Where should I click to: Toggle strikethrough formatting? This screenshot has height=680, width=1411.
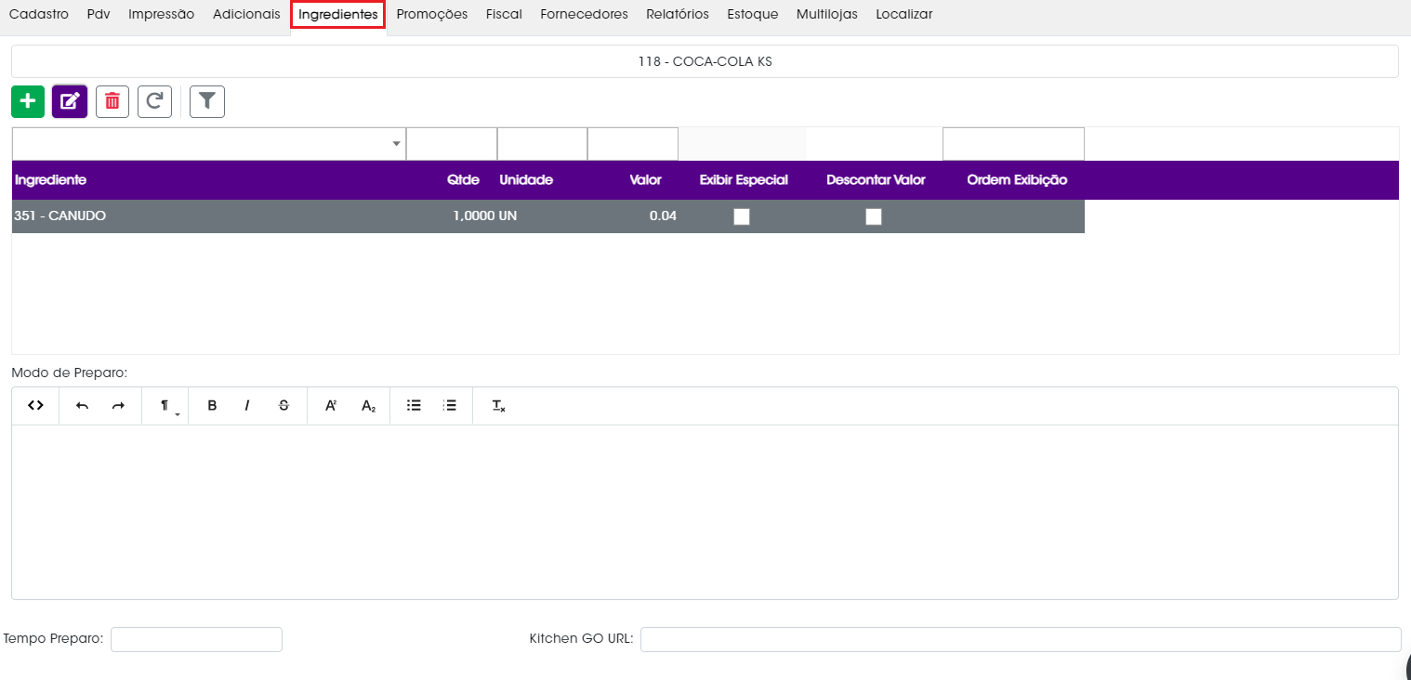point(284,406)
